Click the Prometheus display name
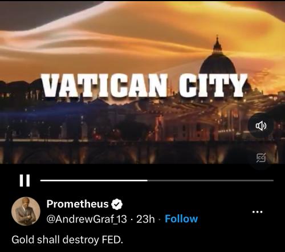Viewport: 285px width, 252px height. pyautogui.click(x=78, y=204)
